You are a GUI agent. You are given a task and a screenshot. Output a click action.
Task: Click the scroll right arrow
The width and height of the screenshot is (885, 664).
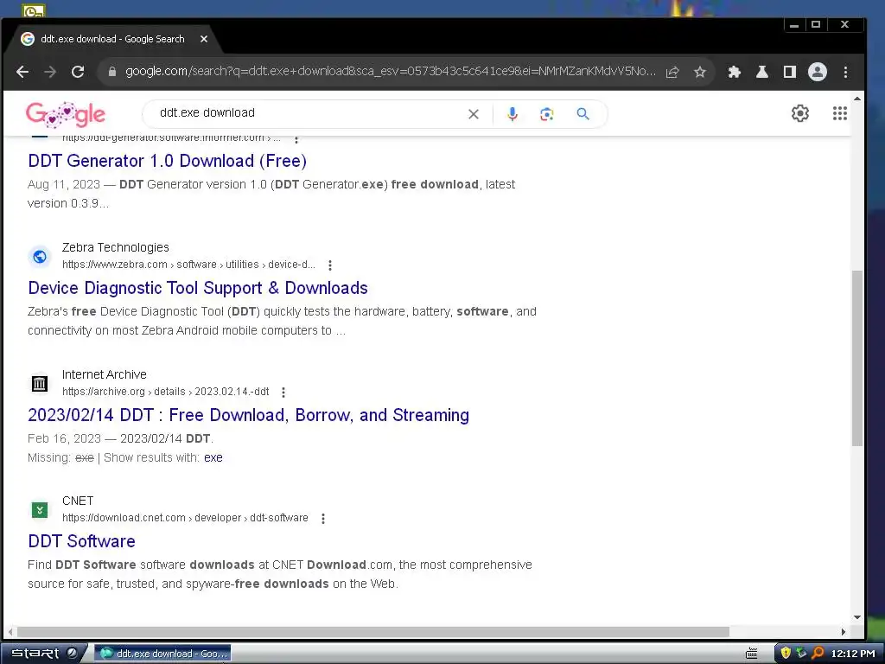[844, 632]
